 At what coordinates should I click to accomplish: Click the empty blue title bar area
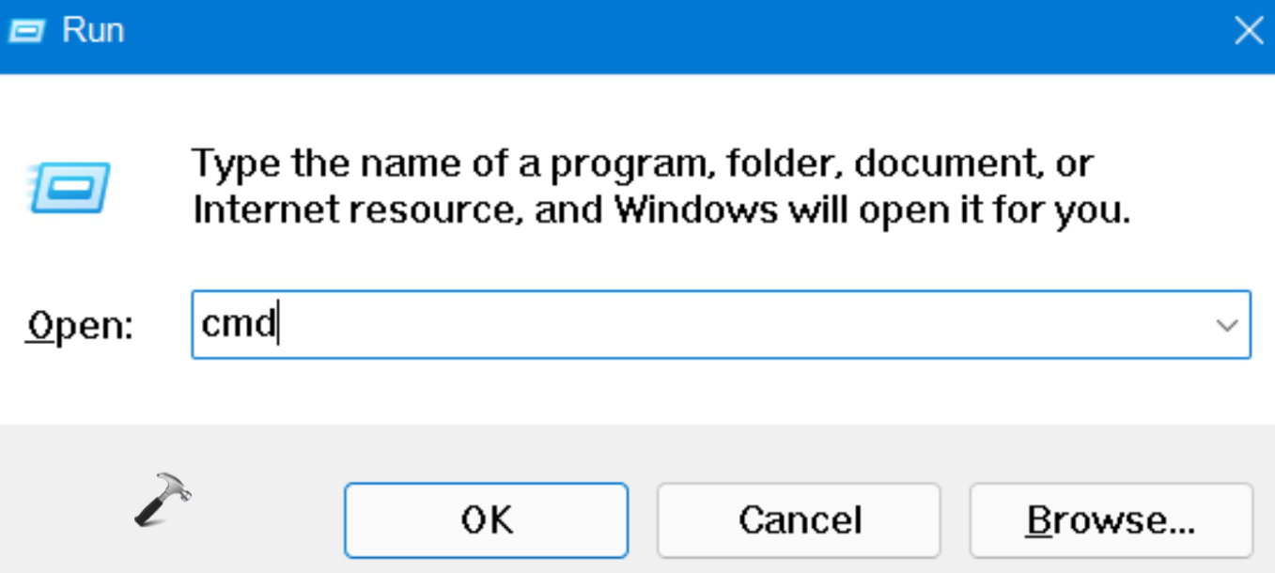pyautogui.click(x=658, y=34)
